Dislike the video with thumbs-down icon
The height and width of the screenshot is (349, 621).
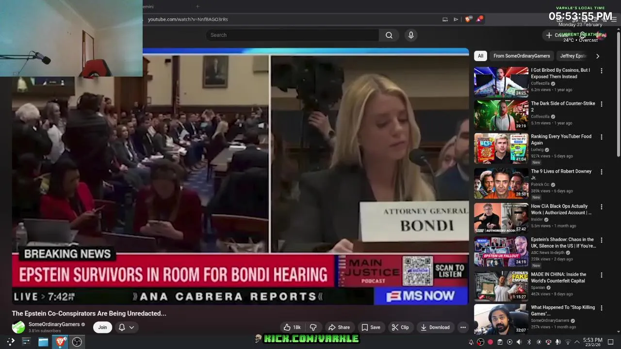313,327
